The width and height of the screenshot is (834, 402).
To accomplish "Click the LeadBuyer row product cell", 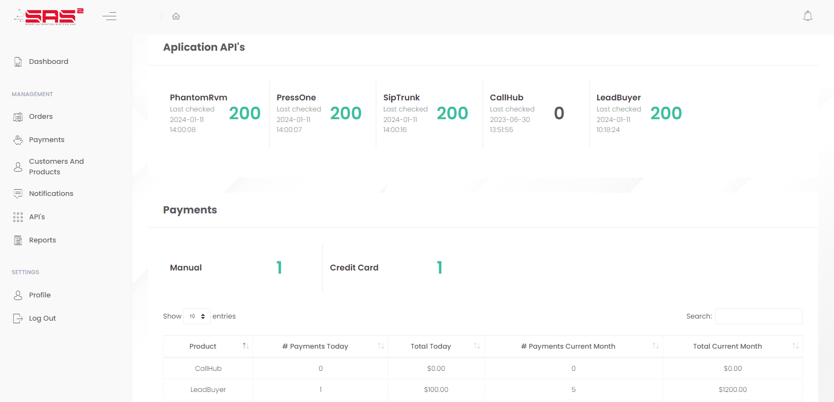I will 208,390.
